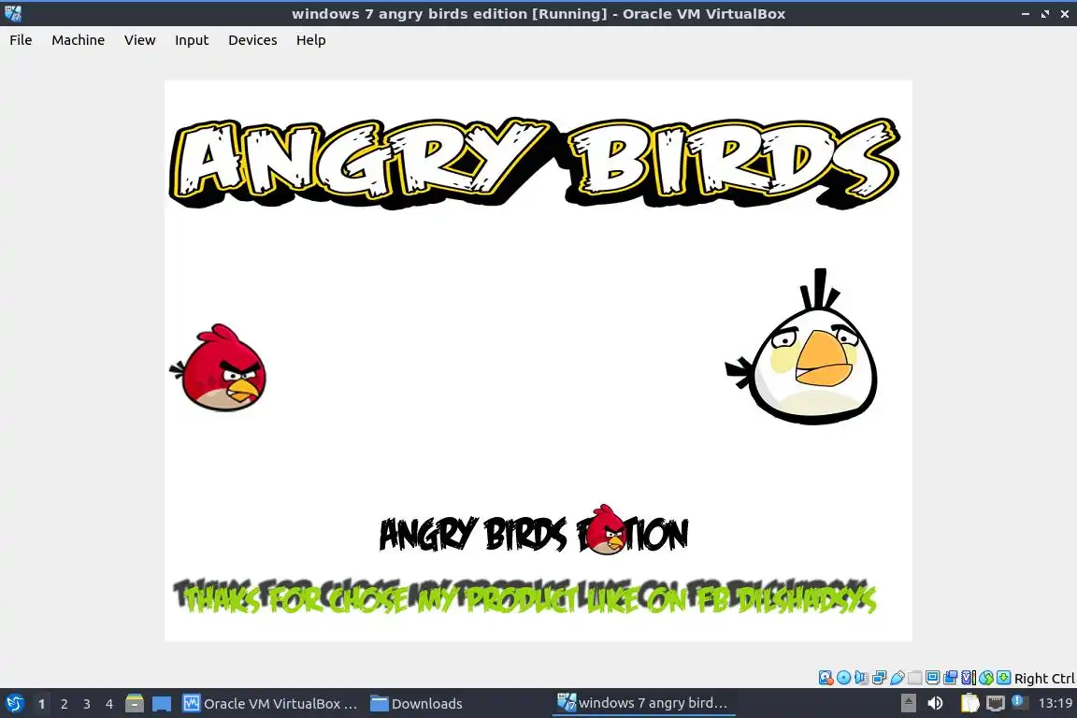This screenshot has height=718, width=1077.
Task: Click the shared folders status icon
Action: click(915, 678)
